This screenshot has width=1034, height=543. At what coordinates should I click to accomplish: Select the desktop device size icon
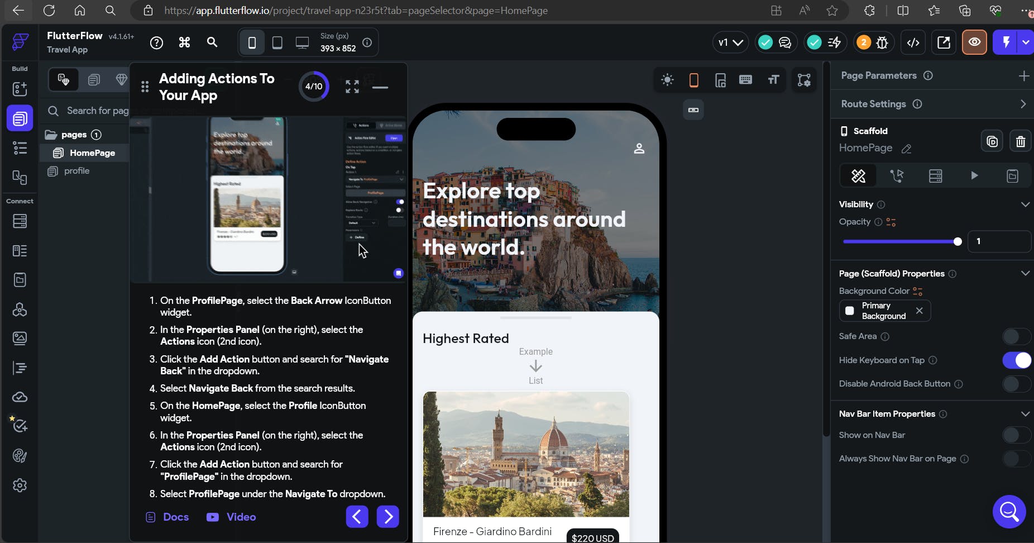pyautogui.click(x=302, y=42)
